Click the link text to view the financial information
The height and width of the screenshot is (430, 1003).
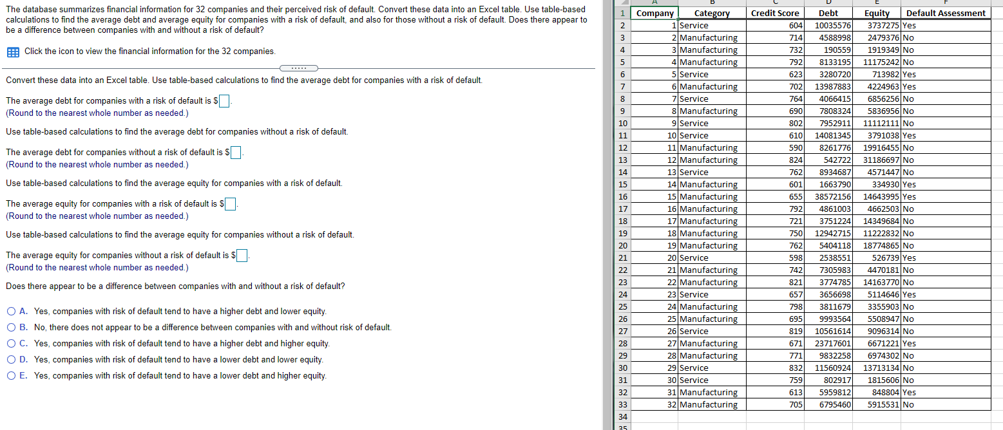[x=149, y=51]
